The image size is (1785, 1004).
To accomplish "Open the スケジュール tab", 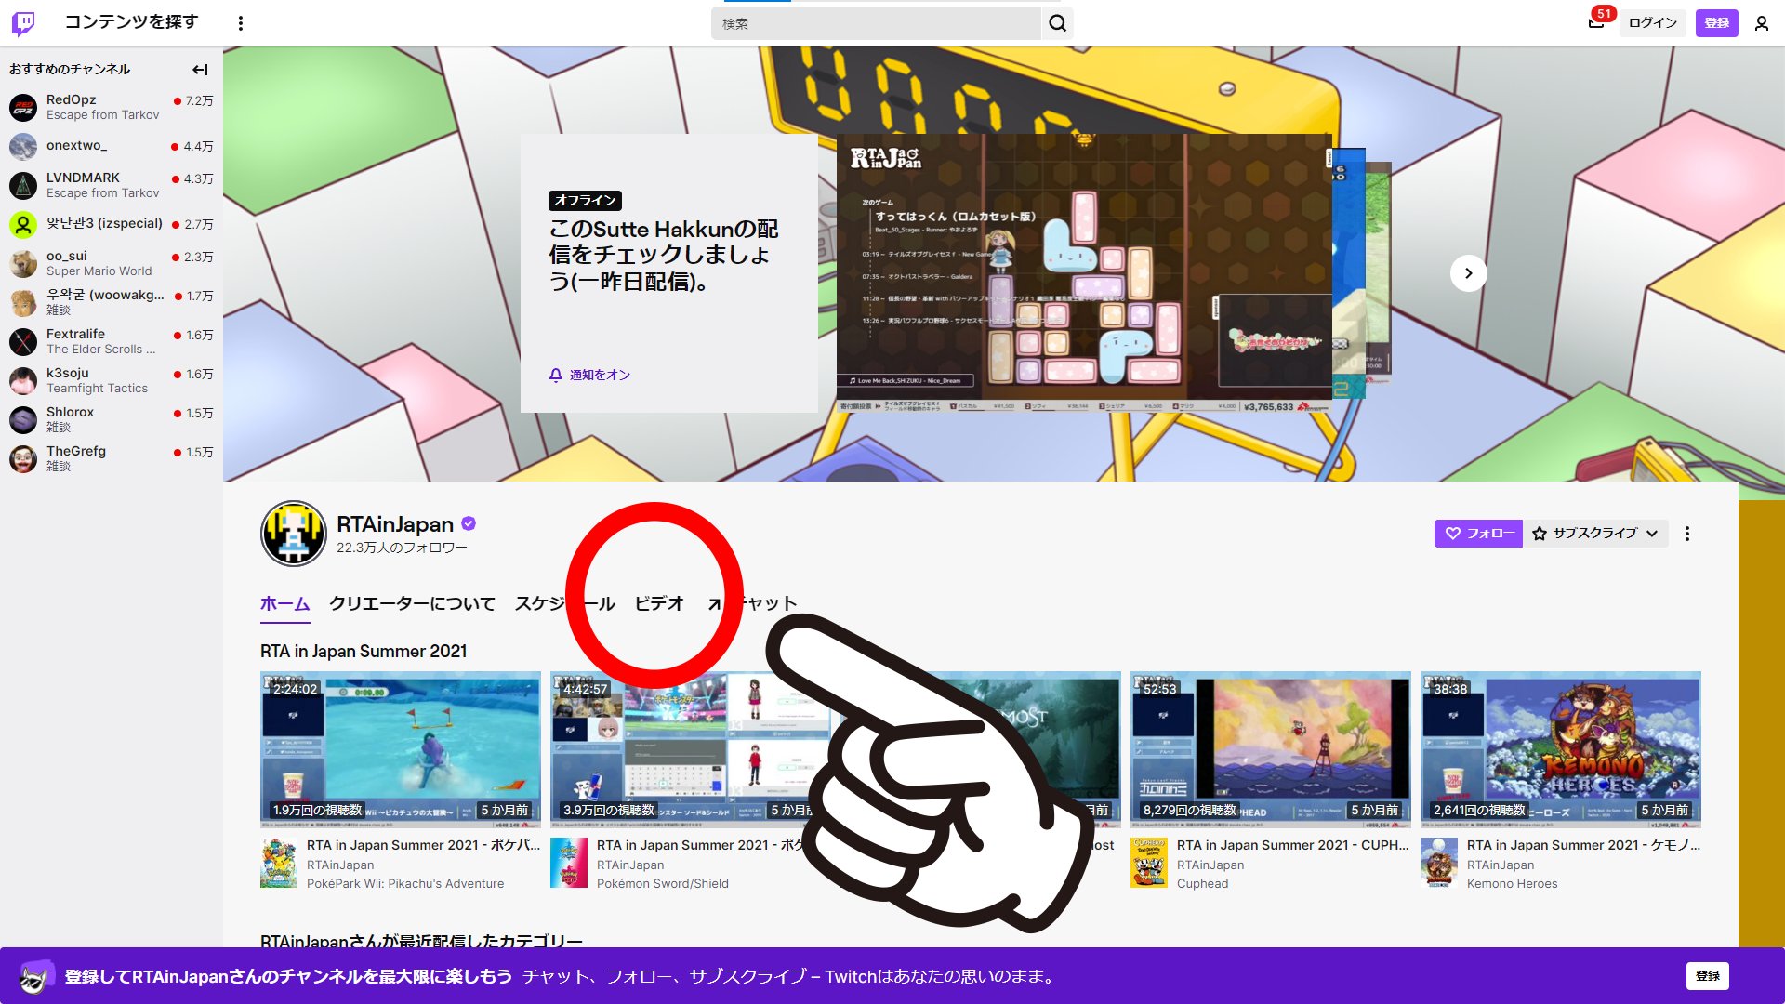I will tap(565, 602).
